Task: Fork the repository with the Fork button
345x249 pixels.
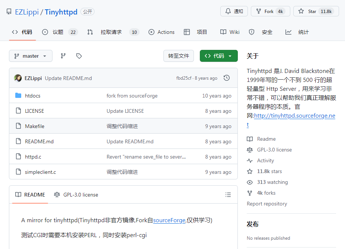Action: coord(271,11)
